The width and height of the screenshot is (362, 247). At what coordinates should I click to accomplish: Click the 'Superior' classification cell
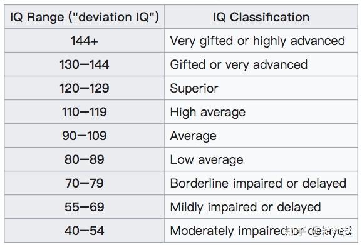(x=261, y=88)
